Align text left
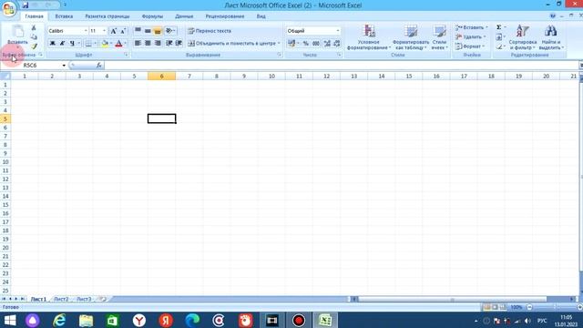Viewport: 583px width, 328px height. [138, 44]
